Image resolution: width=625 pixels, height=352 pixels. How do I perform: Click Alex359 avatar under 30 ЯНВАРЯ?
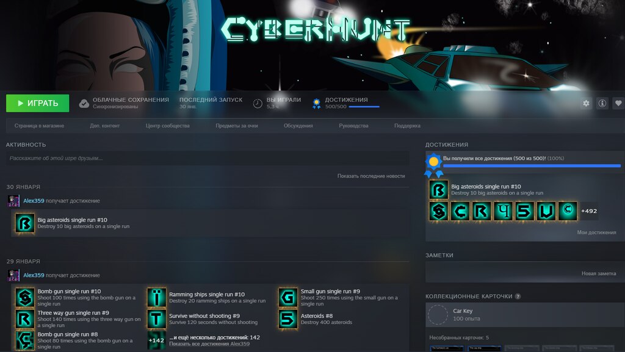(13, 201)
